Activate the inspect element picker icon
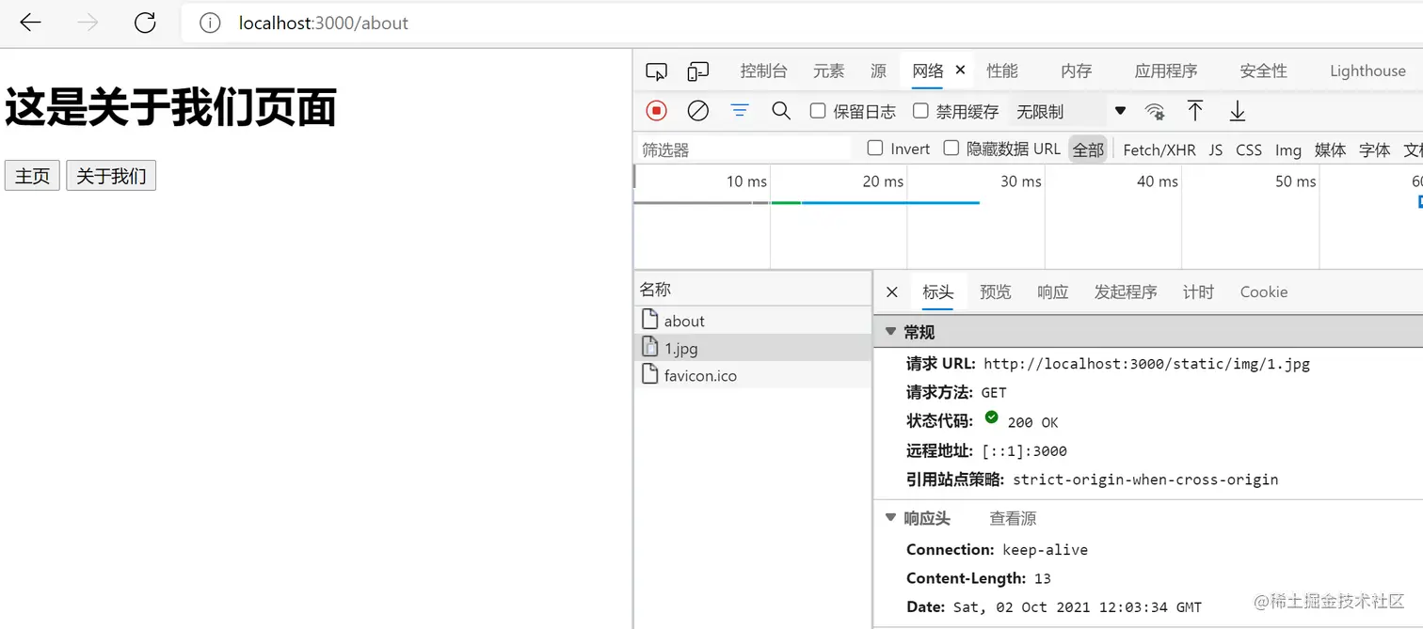This screenshot has height=629, width=1423. (656, 71)
